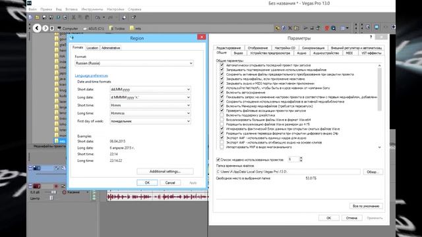Click the Explorer refresh icon

click(284, 28)
